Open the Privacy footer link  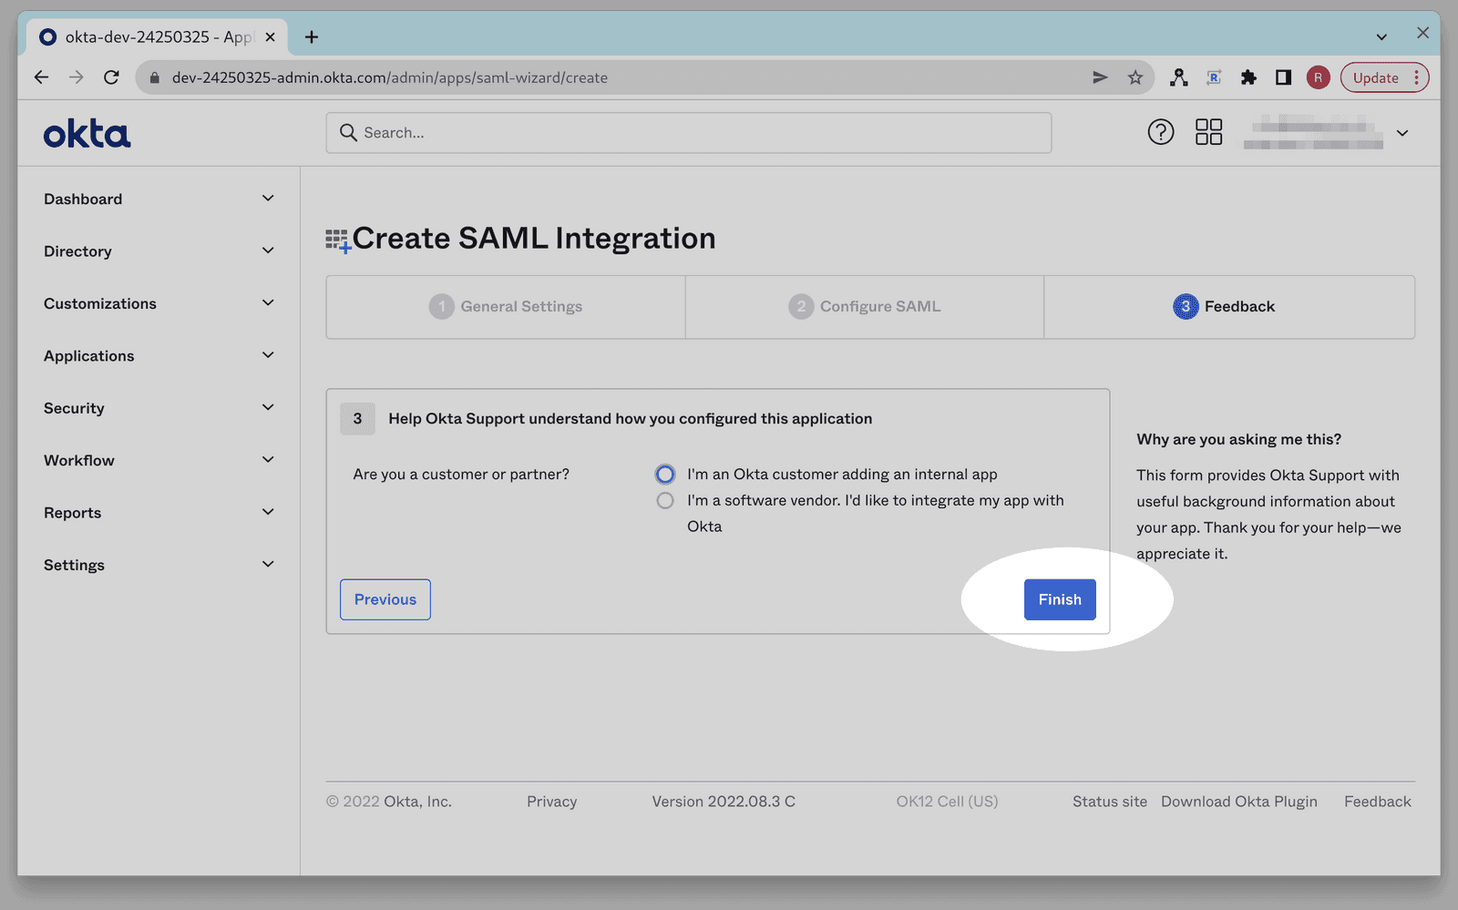pos(551,802)
